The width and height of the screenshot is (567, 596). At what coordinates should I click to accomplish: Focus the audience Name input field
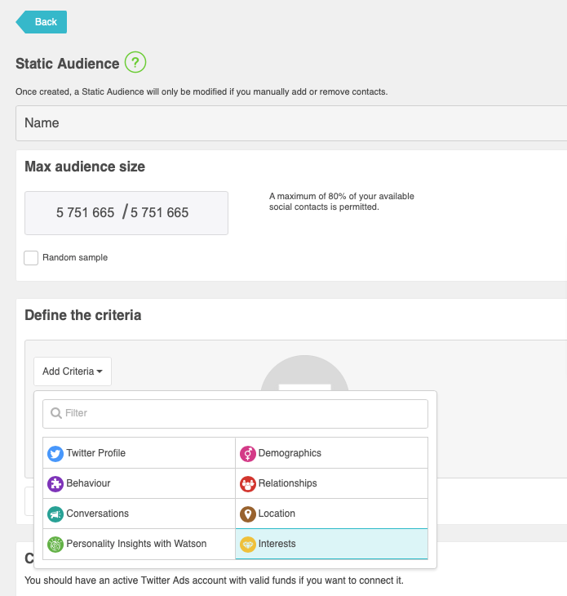click(291, 123)
